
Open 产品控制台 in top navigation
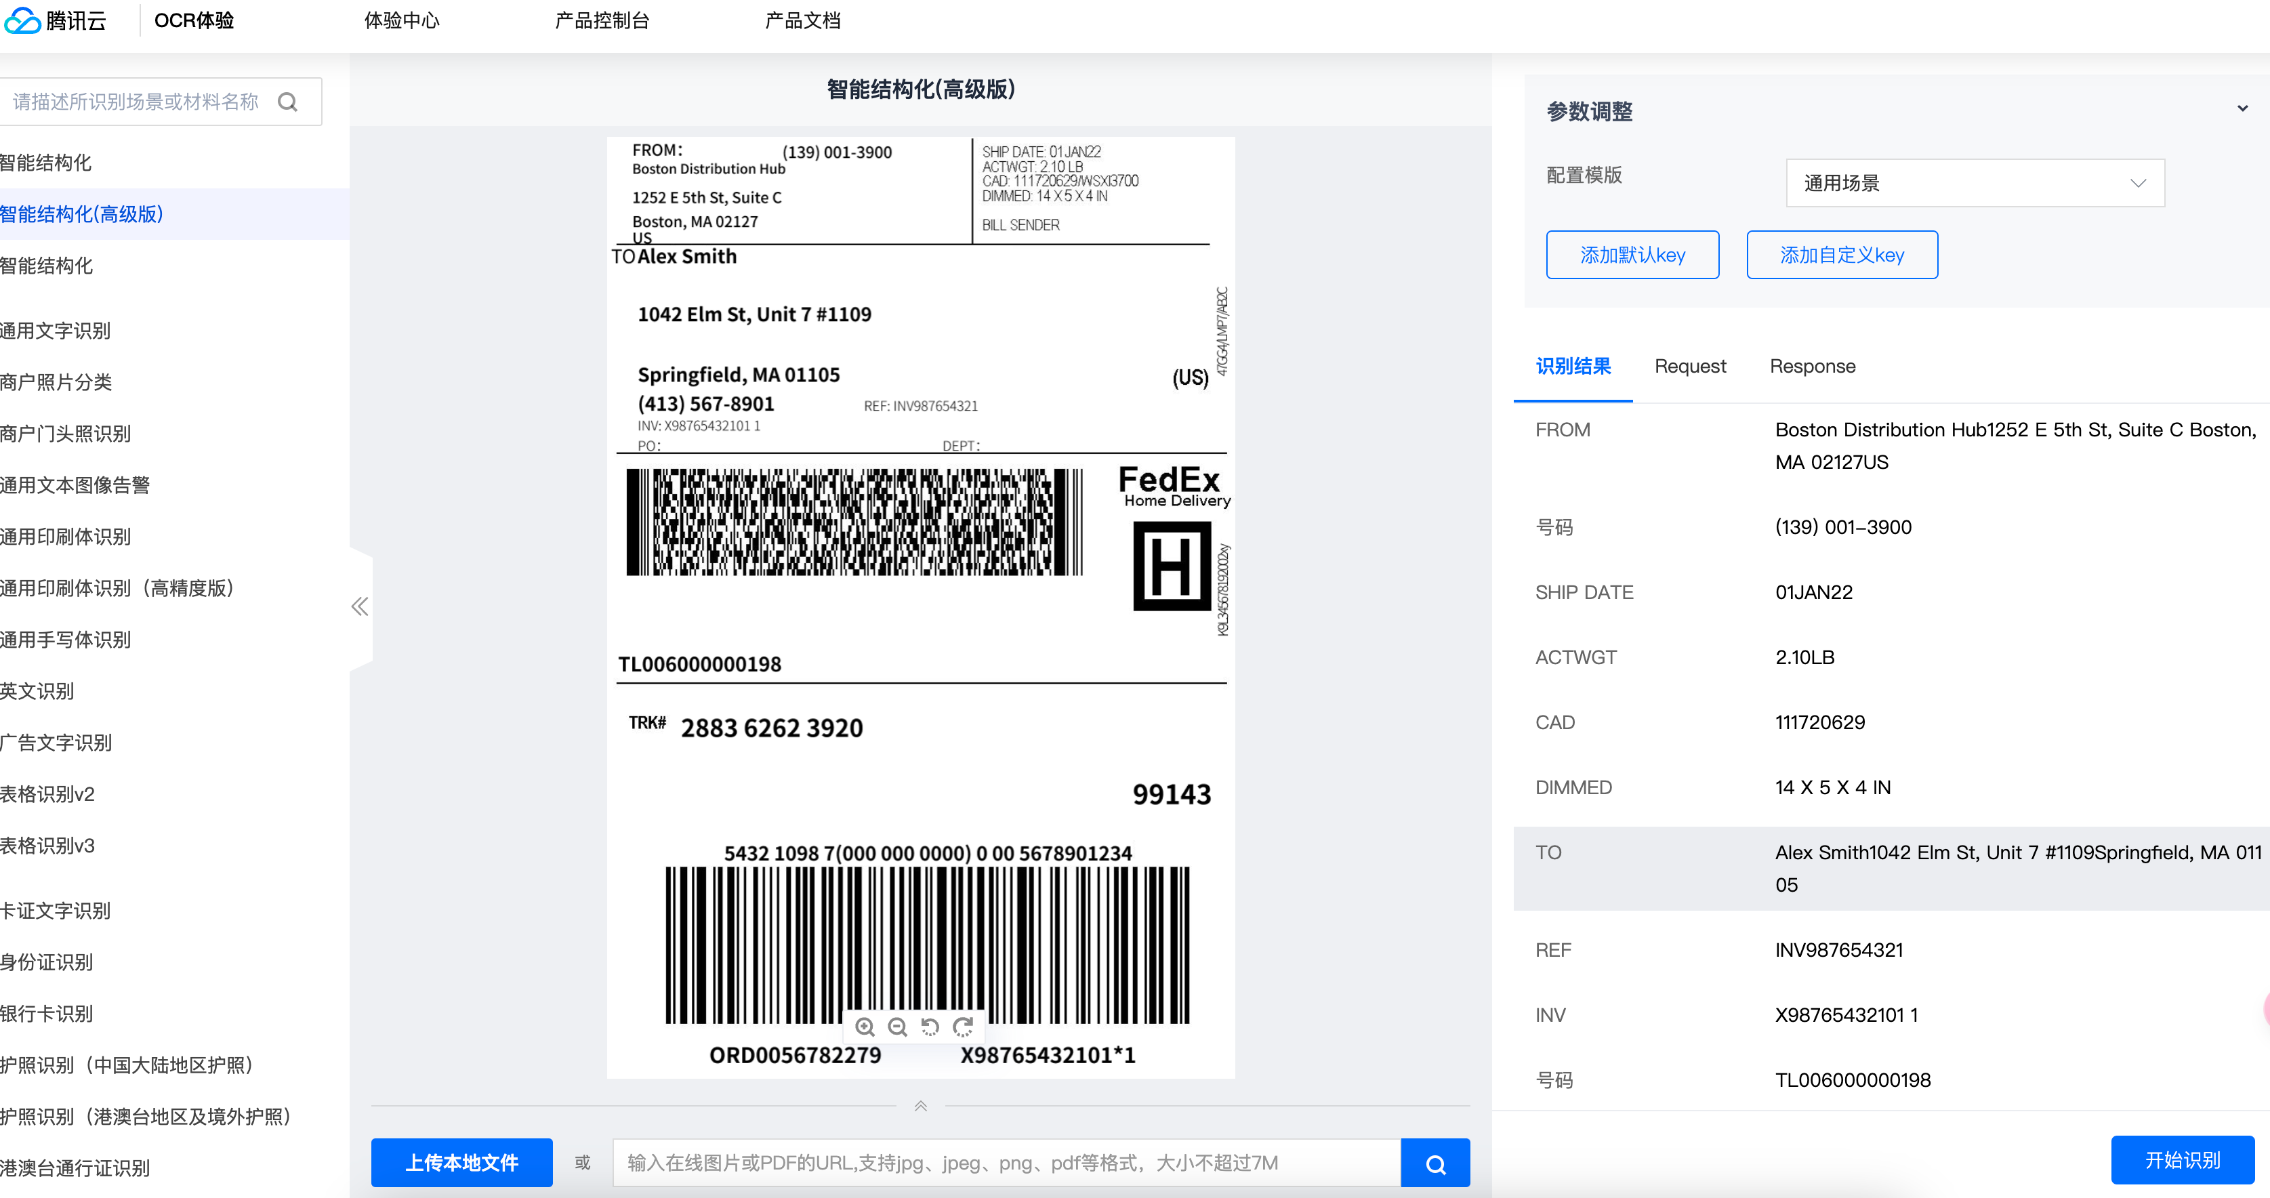click(x=602, y=20)
